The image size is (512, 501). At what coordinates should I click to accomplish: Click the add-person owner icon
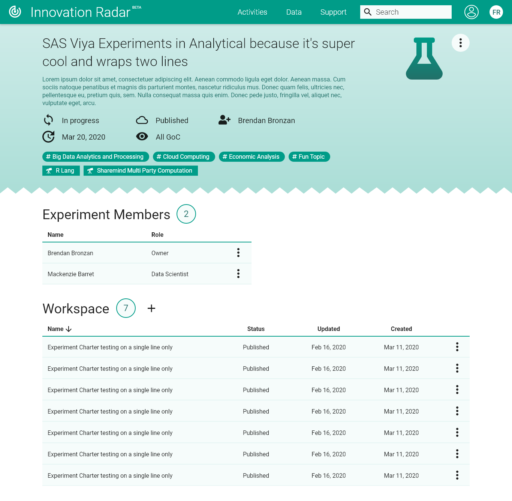coord(225,120)
